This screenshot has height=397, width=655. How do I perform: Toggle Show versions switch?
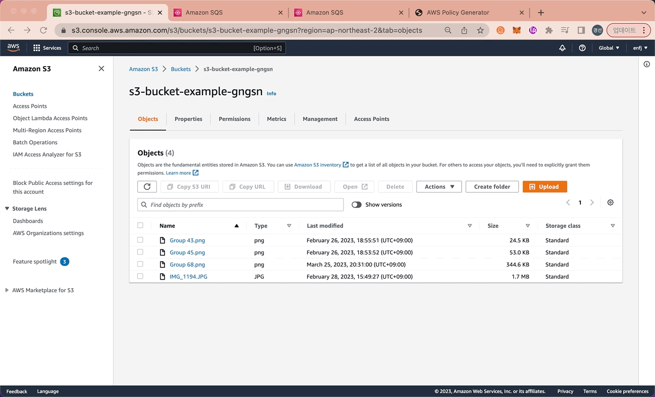tap(357, 205)
